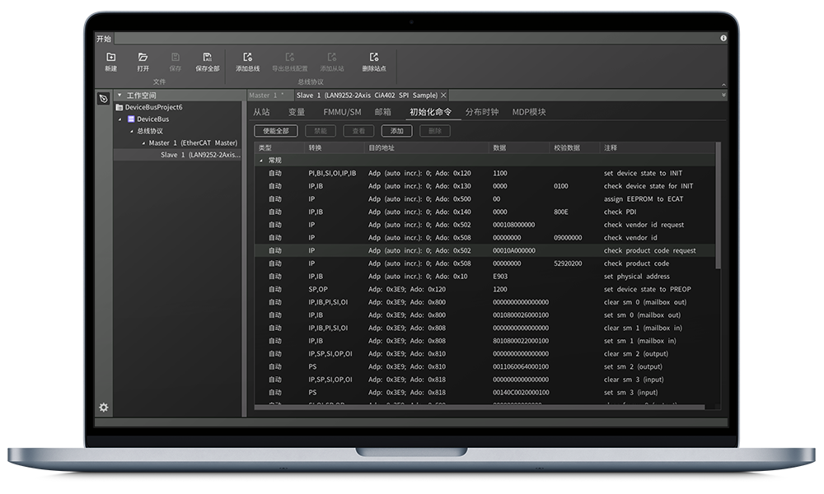Switch to the FMMU/SM tab
Viewport: 824px width, 494px height.
(342, 112)
